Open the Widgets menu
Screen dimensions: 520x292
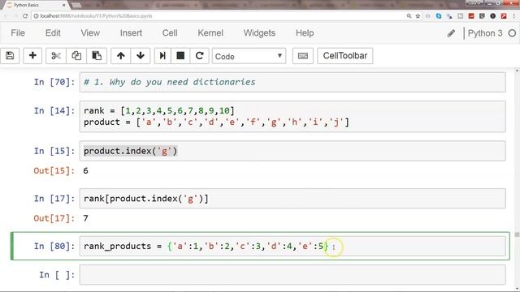pyautogui.click(x=259, y=33)
